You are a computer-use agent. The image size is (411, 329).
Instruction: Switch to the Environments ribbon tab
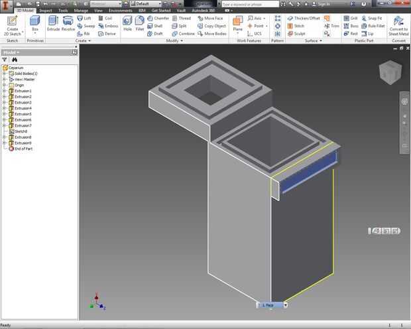pos(121,11)
